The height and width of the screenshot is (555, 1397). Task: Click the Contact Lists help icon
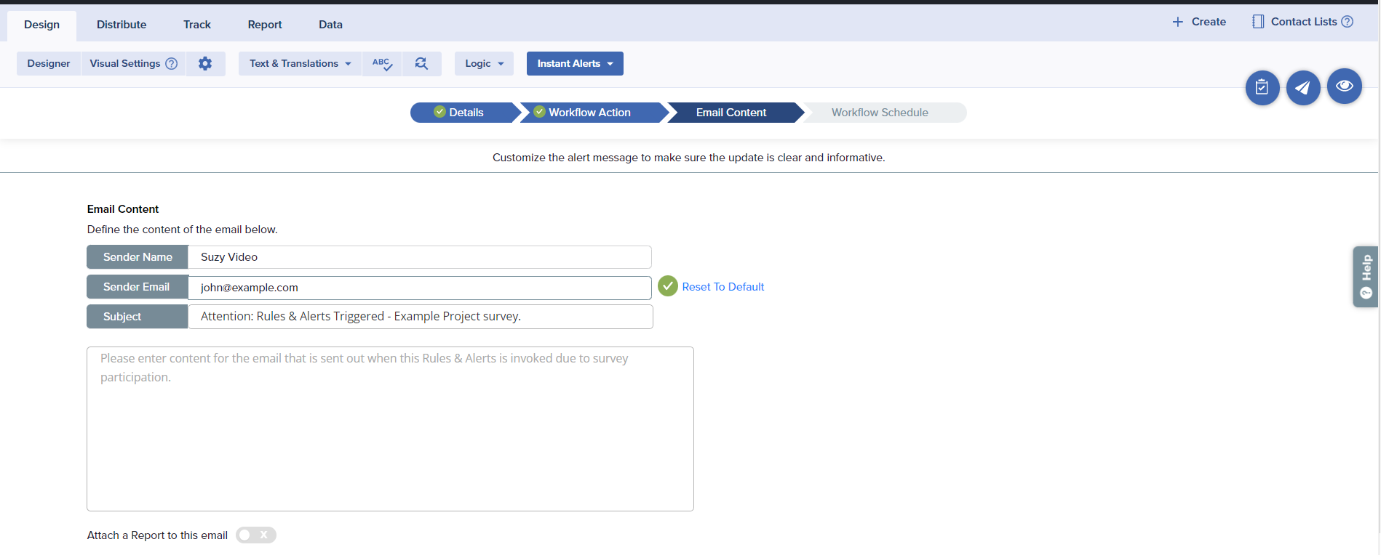[1347, 22]
